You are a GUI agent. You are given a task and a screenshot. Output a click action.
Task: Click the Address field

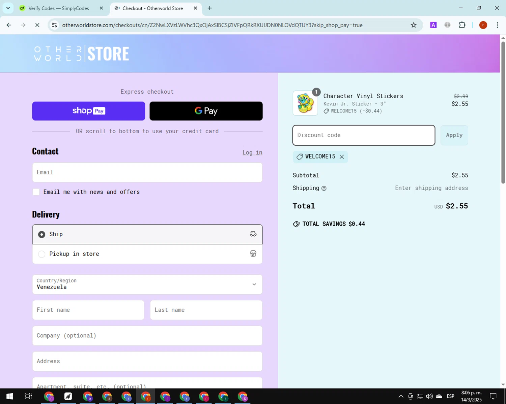click(147, 361)
